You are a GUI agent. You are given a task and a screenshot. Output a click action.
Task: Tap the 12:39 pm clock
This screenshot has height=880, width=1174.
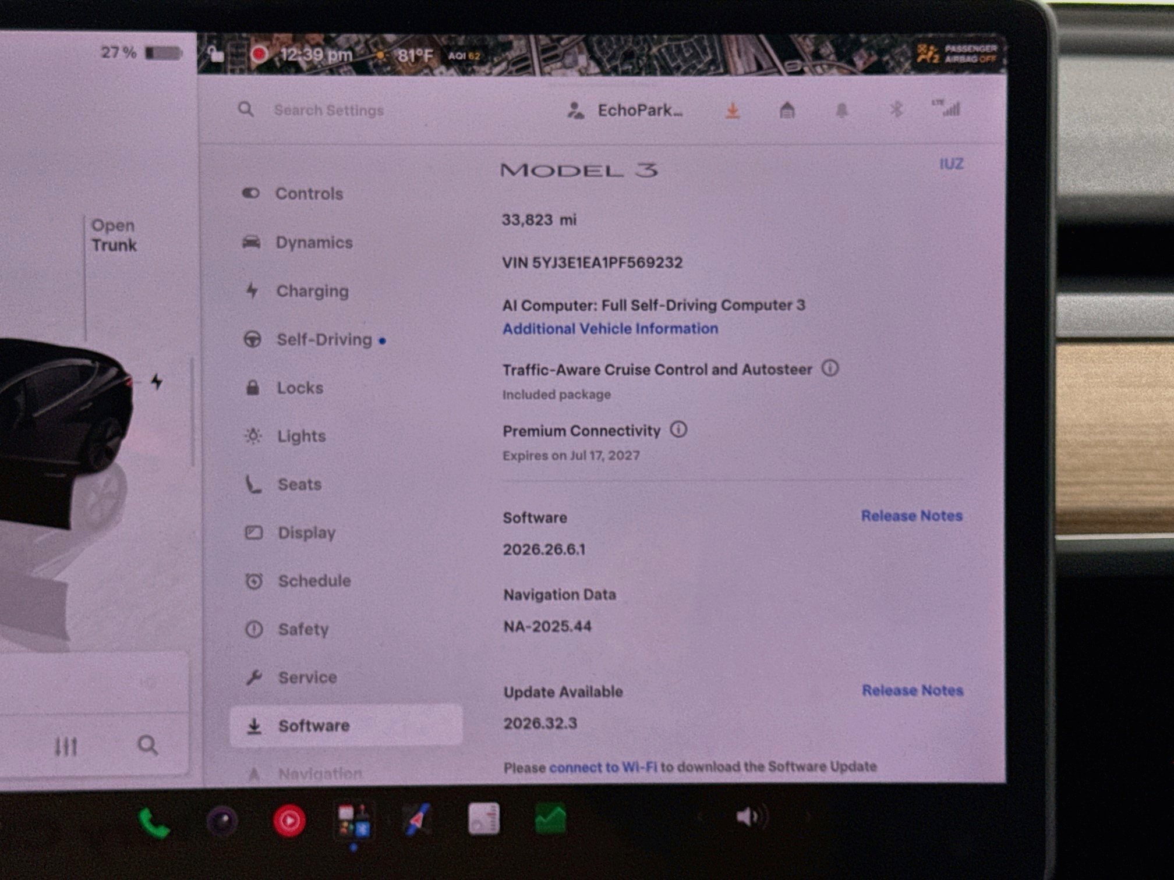(x=316, y=55)
